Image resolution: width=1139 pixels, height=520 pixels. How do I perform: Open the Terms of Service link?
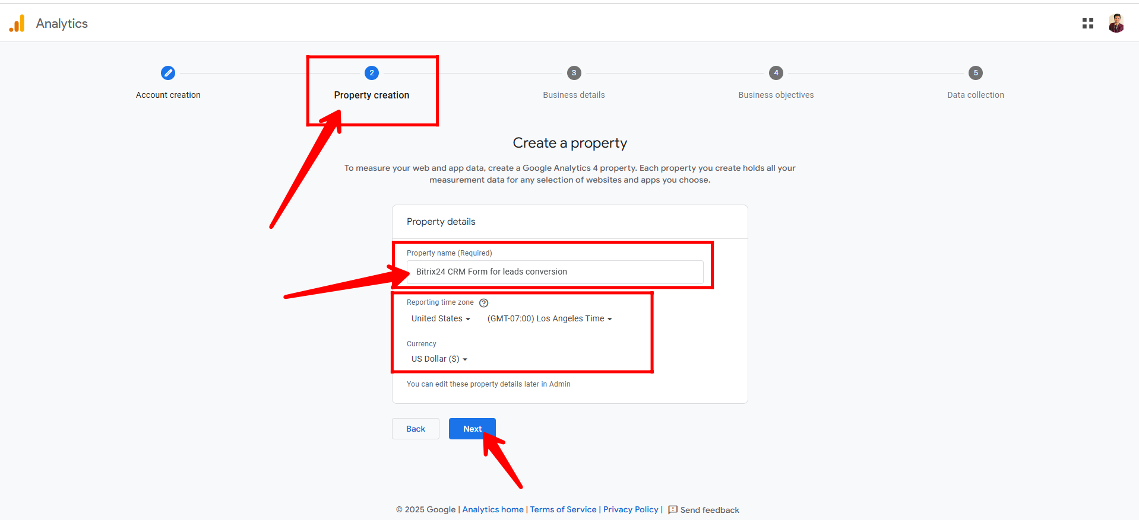[x=563, y=509]
